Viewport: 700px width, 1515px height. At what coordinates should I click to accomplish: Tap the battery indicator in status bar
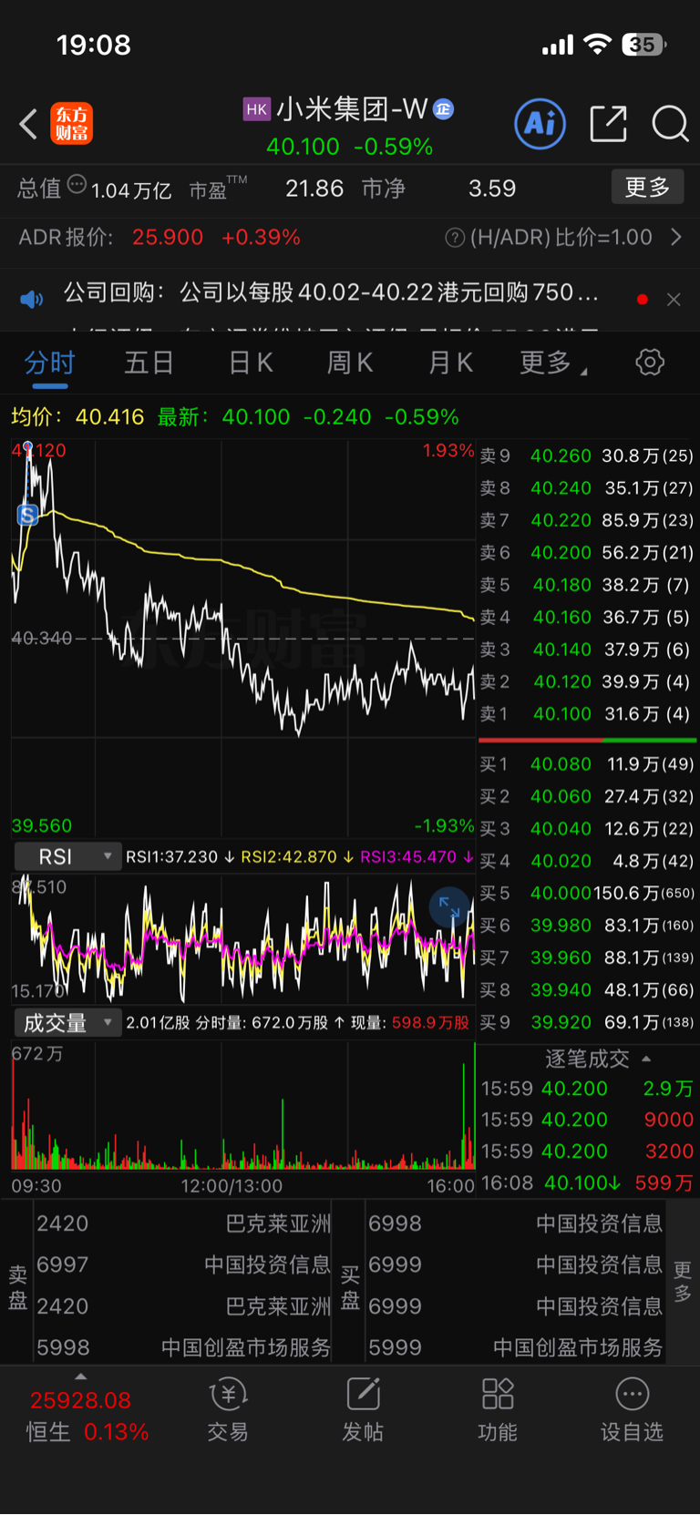(643, 44)
